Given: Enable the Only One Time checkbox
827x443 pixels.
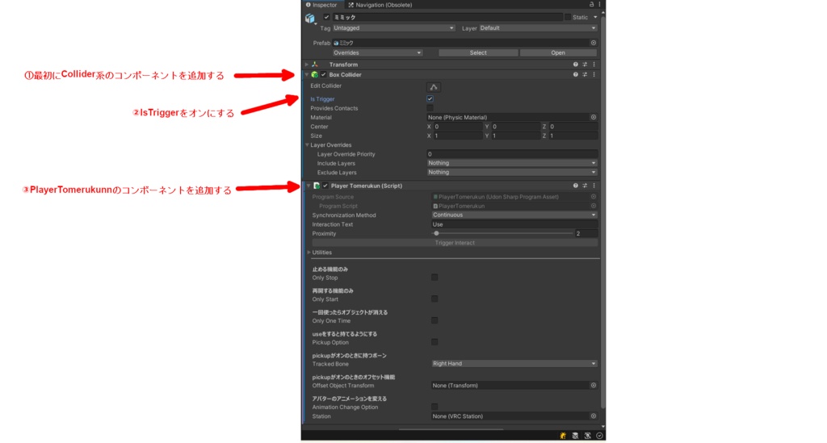Looking at the screenshot, I should click(434, 321).
